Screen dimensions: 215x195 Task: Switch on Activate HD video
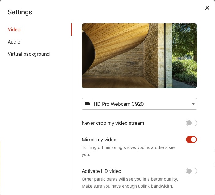pyautogui.click(x=191, y=171)
